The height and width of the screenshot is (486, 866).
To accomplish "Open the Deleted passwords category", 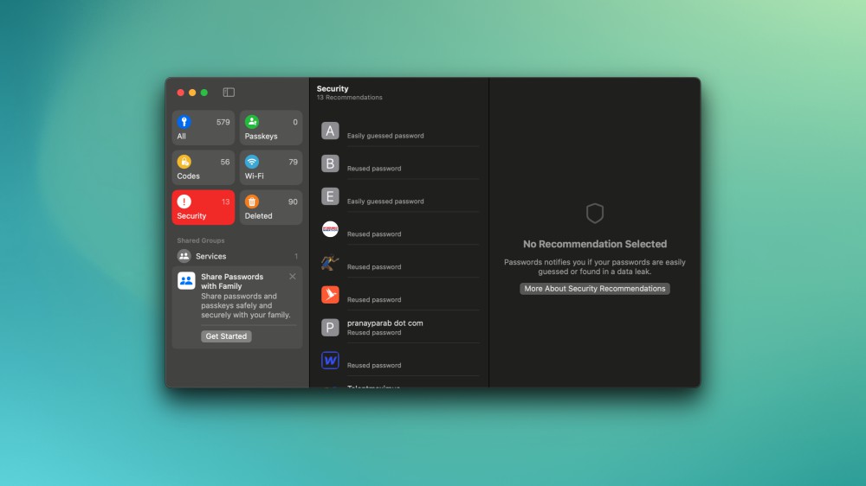I will coord(270,208).
